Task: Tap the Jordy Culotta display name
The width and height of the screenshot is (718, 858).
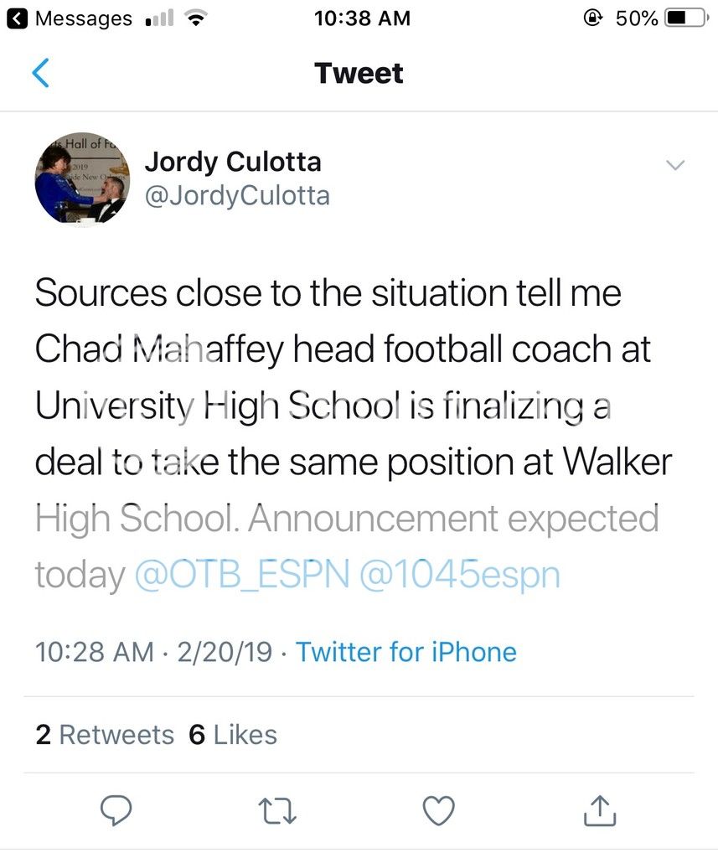Action: 233,161
